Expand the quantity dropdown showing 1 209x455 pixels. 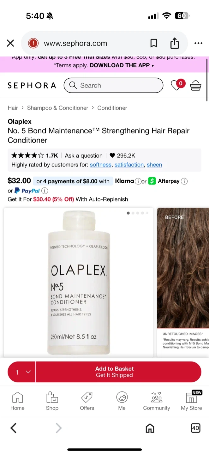[x=21, y=372]
